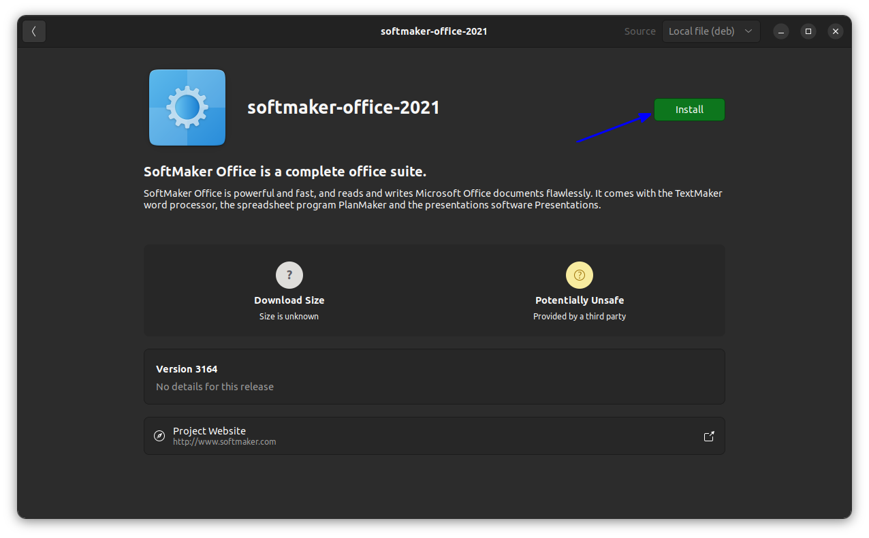Select the softmaker-office-2021 title text
The width and height of the screenshot is (869, 538).
(343, 107)
